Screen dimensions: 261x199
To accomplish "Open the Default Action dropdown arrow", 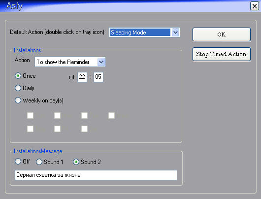I will (175, 33).
